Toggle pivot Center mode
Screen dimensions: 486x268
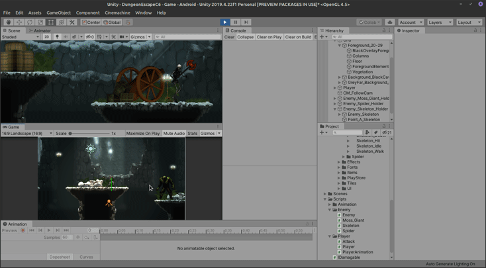pyautogui.click(x=91, y=22)
